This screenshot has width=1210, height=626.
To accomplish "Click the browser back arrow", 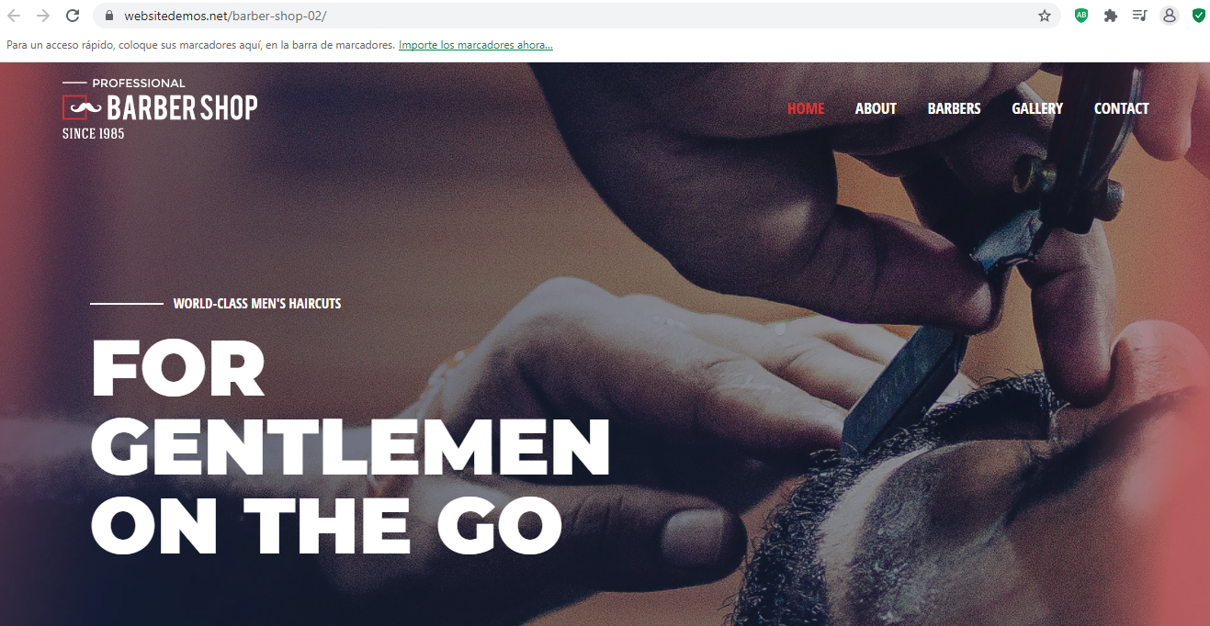I will (14, 16).
